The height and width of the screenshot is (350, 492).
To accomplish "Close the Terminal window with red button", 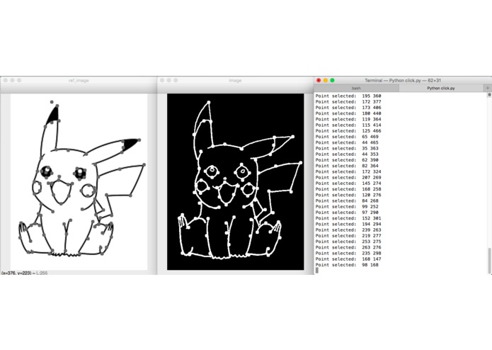I will pyautogui.click(x=319, y=80).
